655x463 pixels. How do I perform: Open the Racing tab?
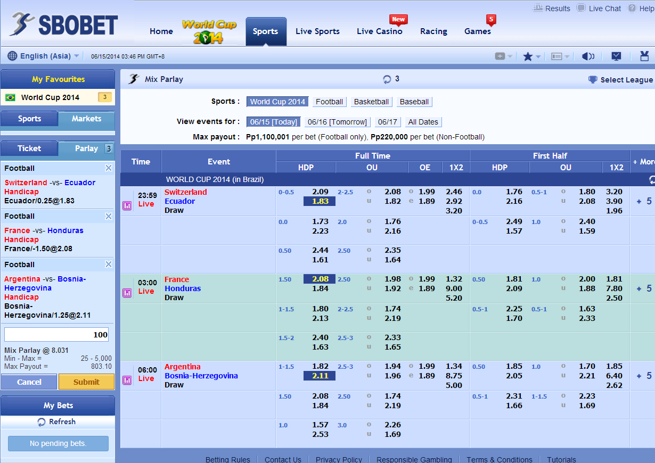433,31
